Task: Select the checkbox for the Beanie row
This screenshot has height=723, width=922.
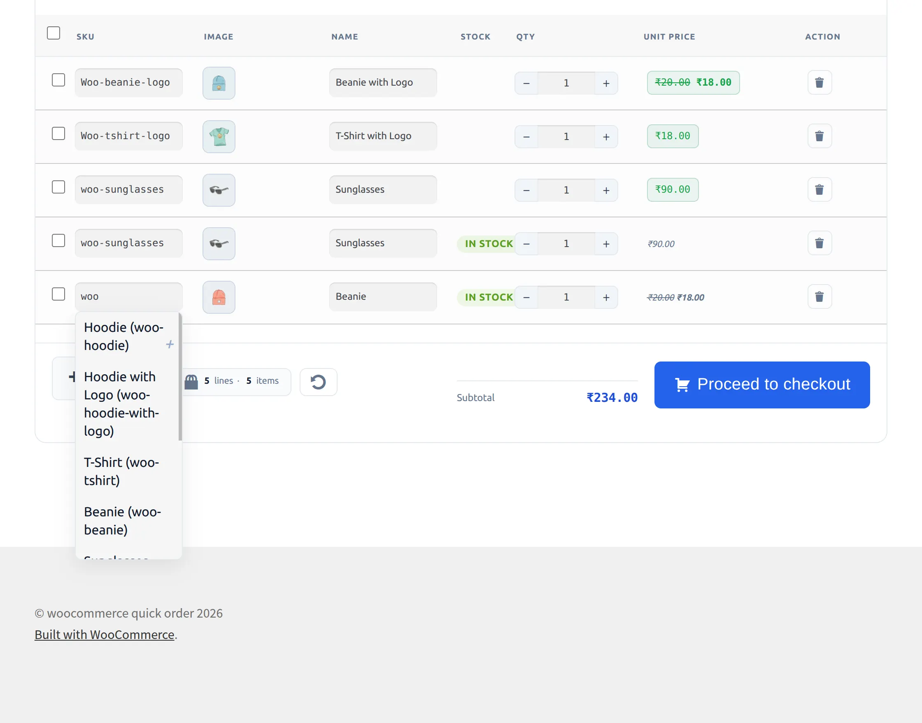Action: (58, 294)
